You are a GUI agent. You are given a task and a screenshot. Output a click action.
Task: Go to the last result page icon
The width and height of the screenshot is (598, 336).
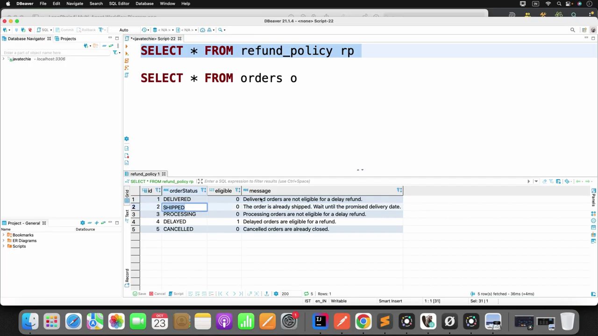coord(241,294)
